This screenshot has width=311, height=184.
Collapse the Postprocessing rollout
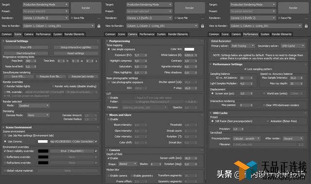coord(119,41)
